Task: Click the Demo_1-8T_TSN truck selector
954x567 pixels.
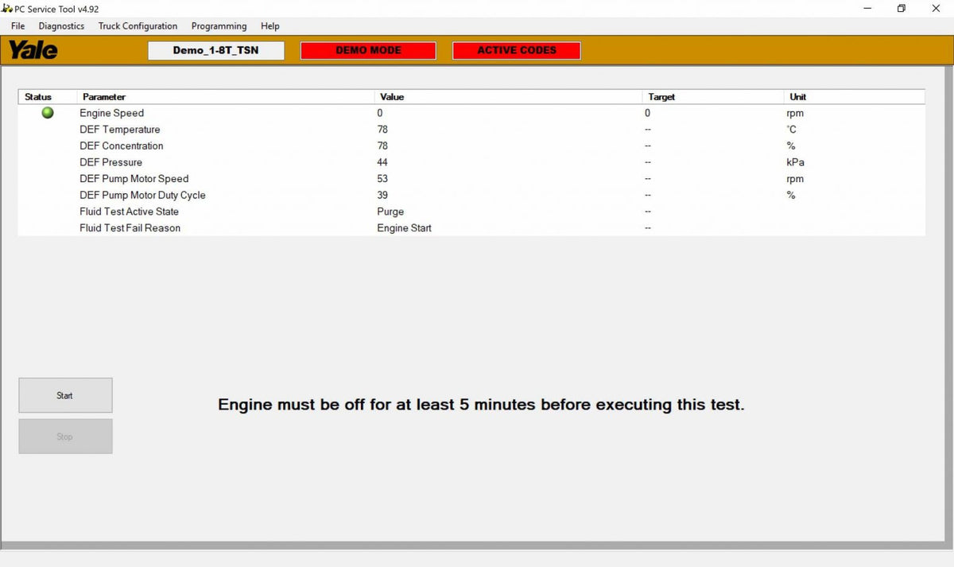Action: pyautogui.click(x=215, y=50)
